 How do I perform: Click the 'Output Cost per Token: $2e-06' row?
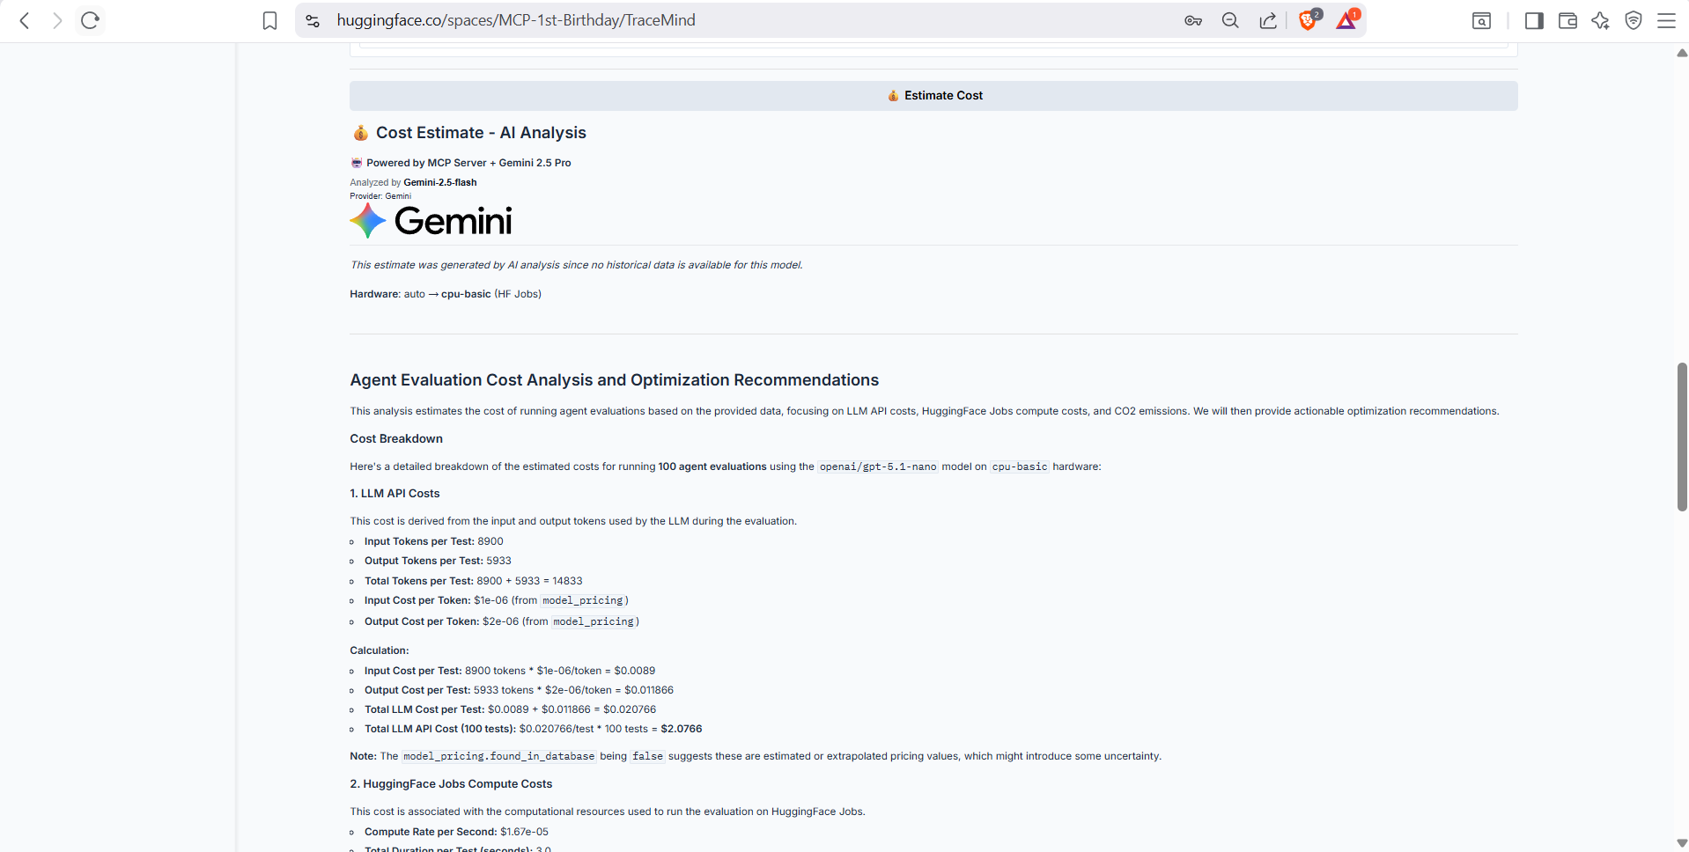point(502,621)
